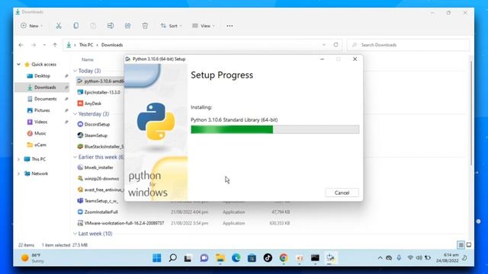488x274 pixels.
Task: Refresh the Downloads folder
Action: pyautogui.click(x=335, y=45)
